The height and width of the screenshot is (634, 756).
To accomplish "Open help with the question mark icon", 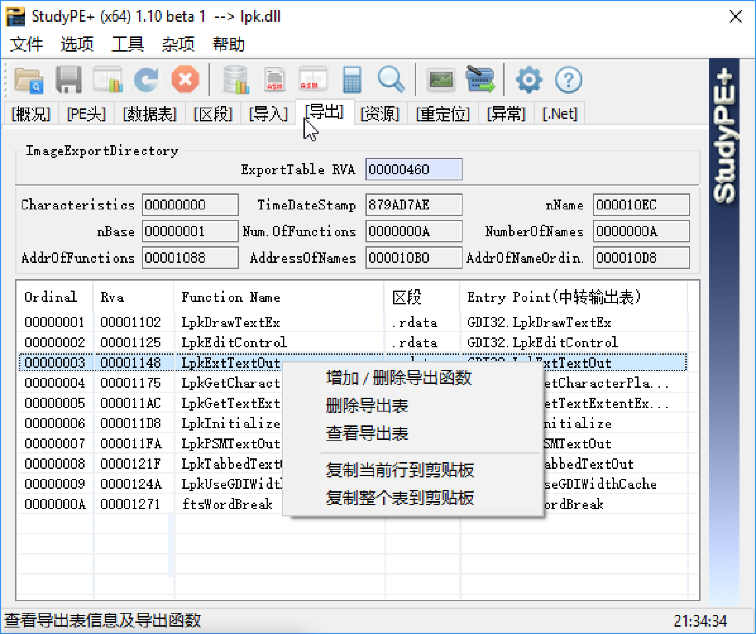I will [x=568, y=80].
